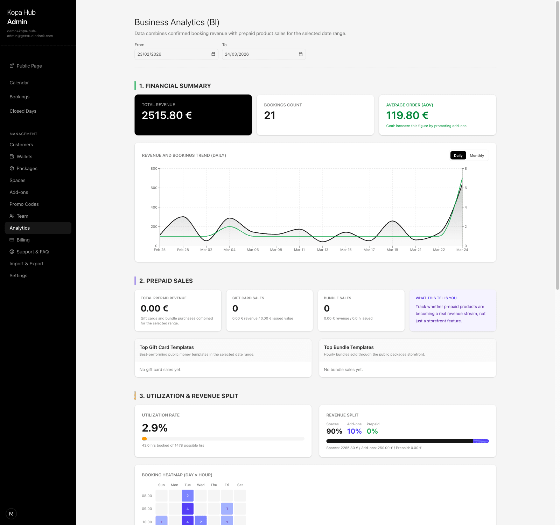The image size is (560, 525).
Task: Click the Team people icon
Action: (12, 216)
